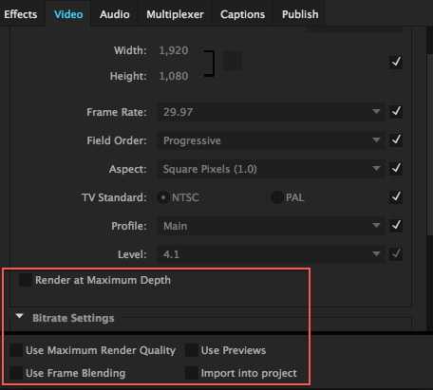Toggle the width-height aspect ratio link icon
The width and height of the screenshot is (433, 390).
point(233,61)
